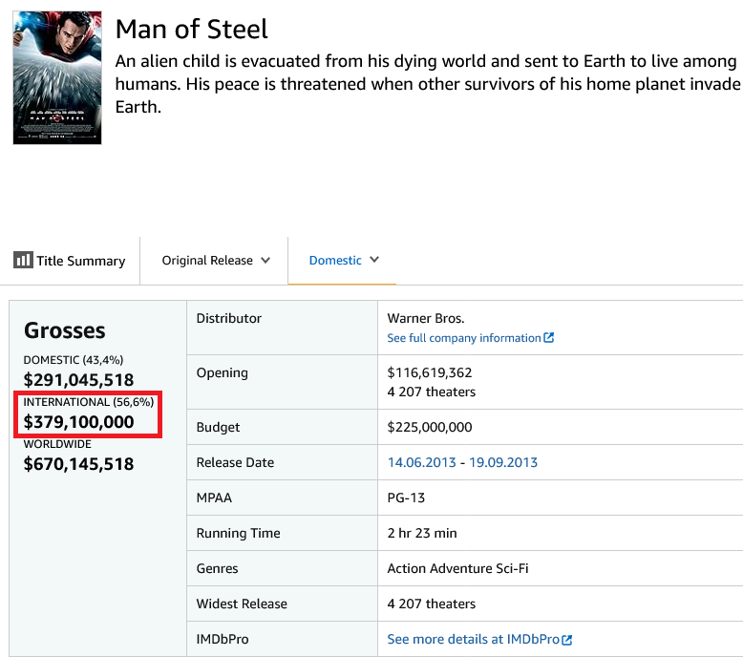Click the 14.06.2013 release date link
The height and width of the screenshot is (657, 743).
pyautogui.click(x=422, y=462)
